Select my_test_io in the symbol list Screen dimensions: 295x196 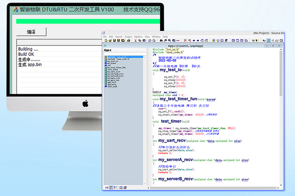pyautogui.click(x=113, y=61)
